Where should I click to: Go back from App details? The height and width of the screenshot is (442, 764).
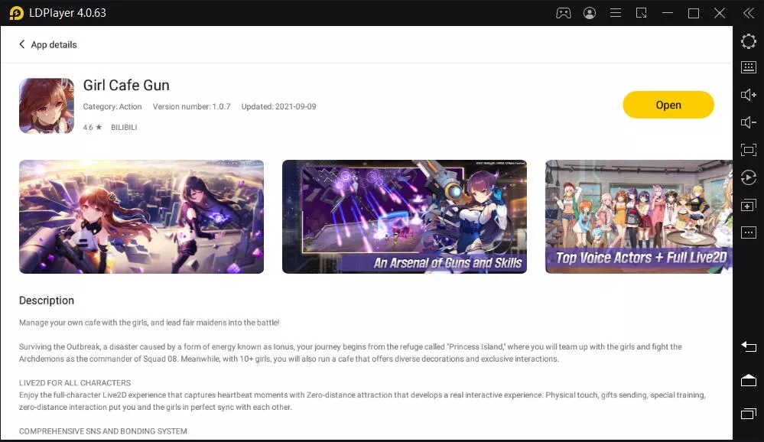point(22,44)
